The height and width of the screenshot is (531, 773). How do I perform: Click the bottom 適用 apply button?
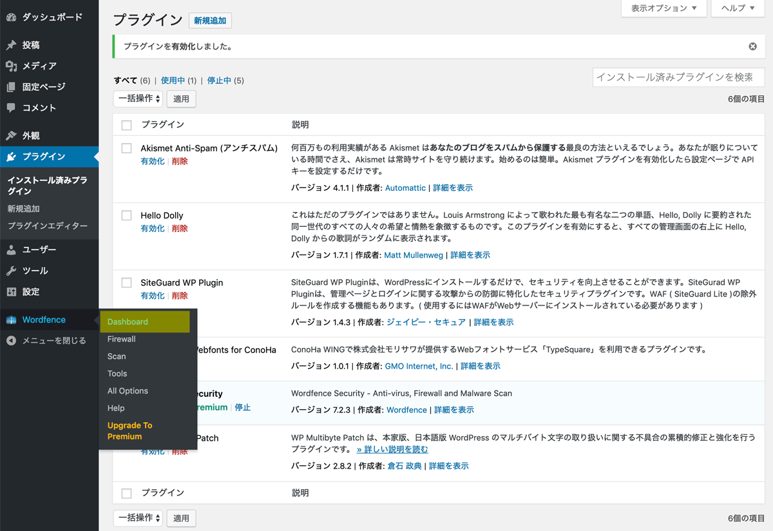181,517
